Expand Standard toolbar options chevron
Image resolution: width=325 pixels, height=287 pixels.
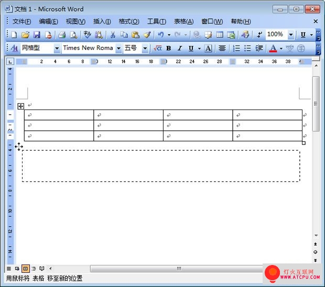[318, 35]
